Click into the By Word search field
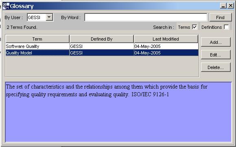 pos(146,17)
